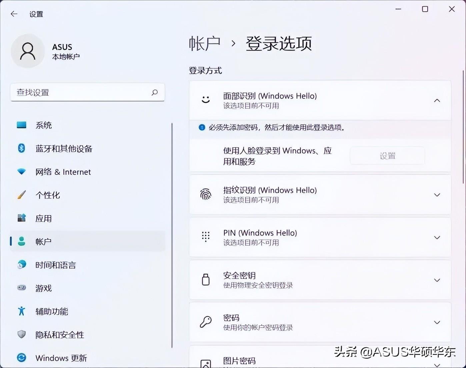Click the sidebar vertical scrollbar

[172, 236]
